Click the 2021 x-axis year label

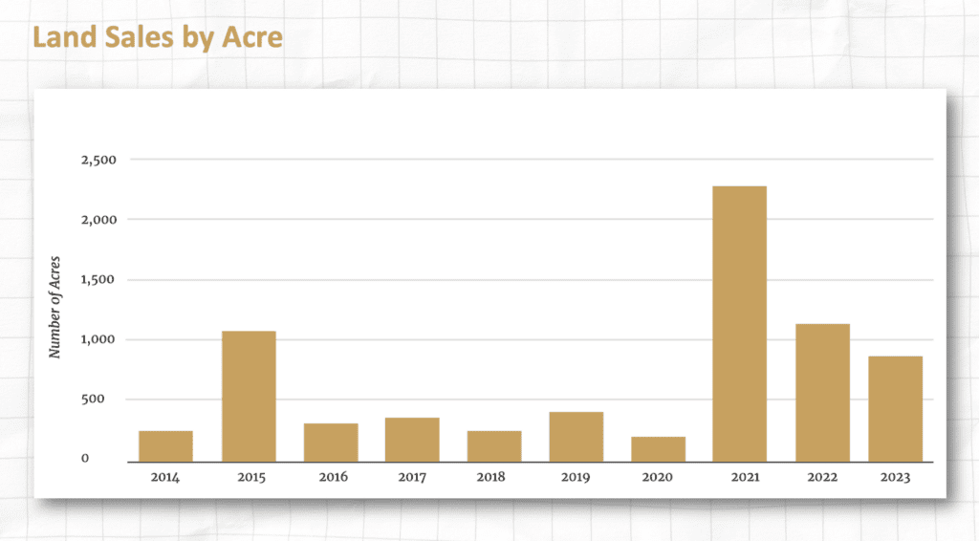[739, 476]
